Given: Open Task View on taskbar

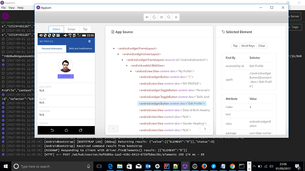Looking at the screenshot, I should [x=99, y=166].
